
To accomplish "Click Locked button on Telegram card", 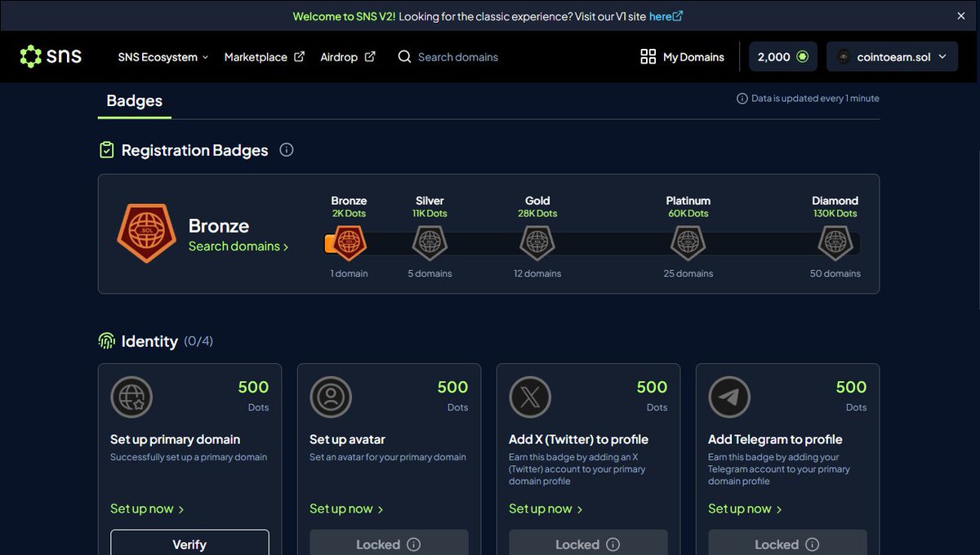I will pos(787,542).
